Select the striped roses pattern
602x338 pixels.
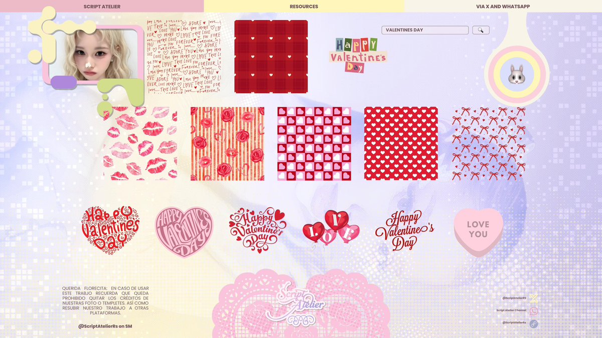point(227,143)
